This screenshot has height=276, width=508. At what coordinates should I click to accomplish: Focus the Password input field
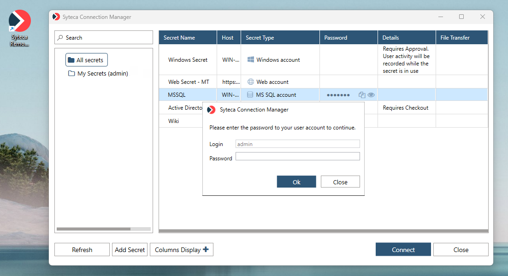(297, 157)
